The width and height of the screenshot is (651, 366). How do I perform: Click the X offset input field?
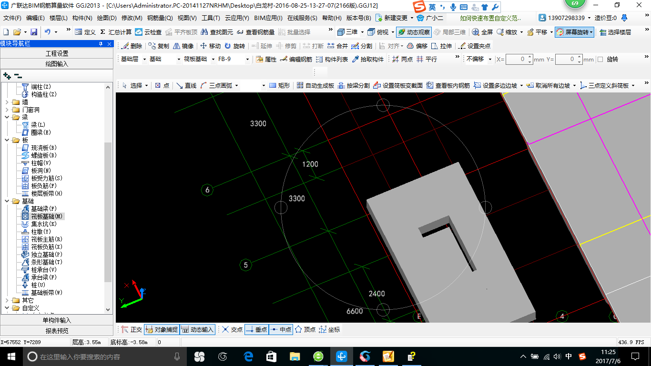tap(516, 60)
